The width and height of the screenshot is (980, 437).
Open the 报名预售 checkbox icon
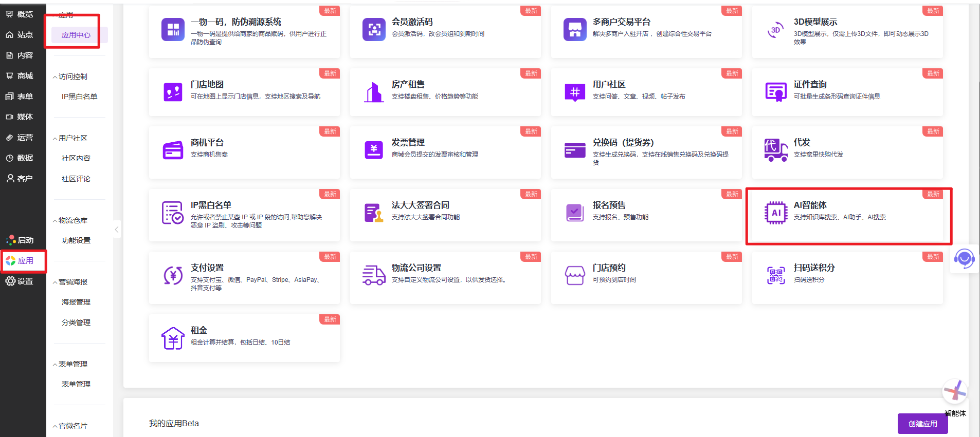pos(575,213)
